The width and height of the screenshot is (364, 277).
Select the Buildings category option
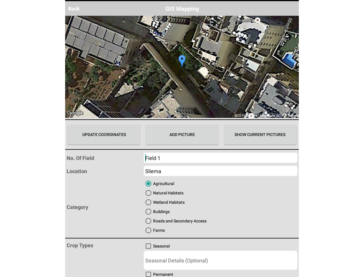click(x=148, y=212)
